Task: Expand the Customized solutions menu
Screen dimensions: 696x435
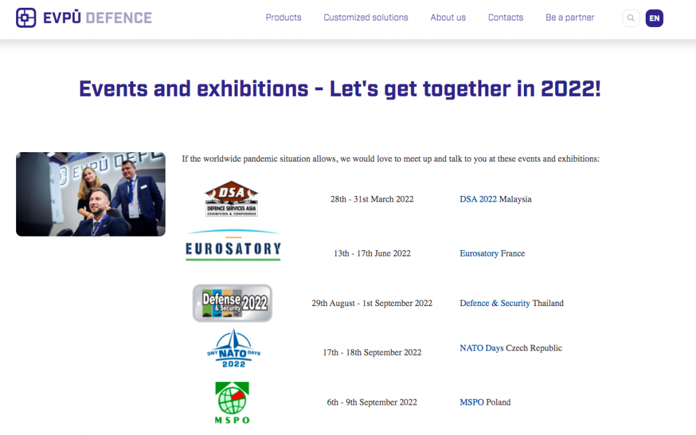Action: 365,17
